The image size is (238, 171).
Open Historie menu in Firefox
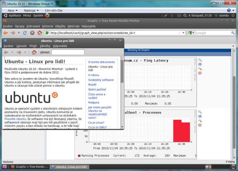click(x=47, y=26)
